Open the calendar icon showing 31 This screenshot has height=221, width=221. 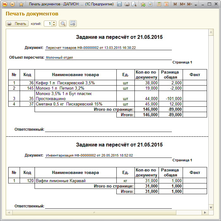(166, 4)
